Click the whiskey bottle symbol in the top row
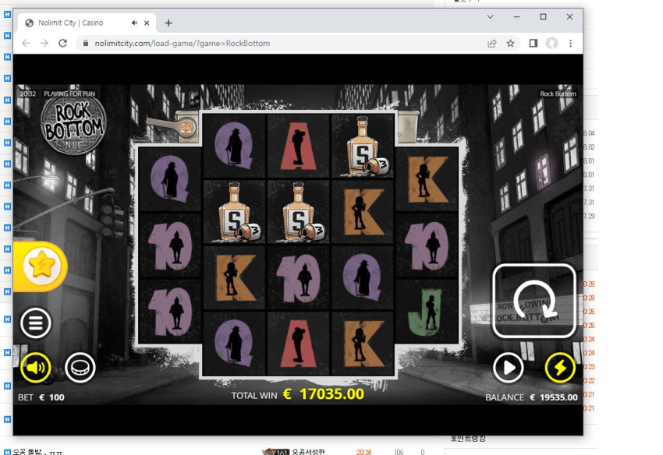Viewport: 663px width, 455px height. pos(363,146)
